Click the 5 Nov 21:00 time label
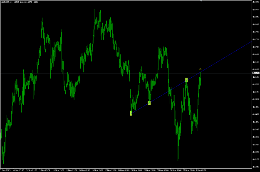Image resolution: width=260 pixels, height=172 pixels. pos(32,170)
